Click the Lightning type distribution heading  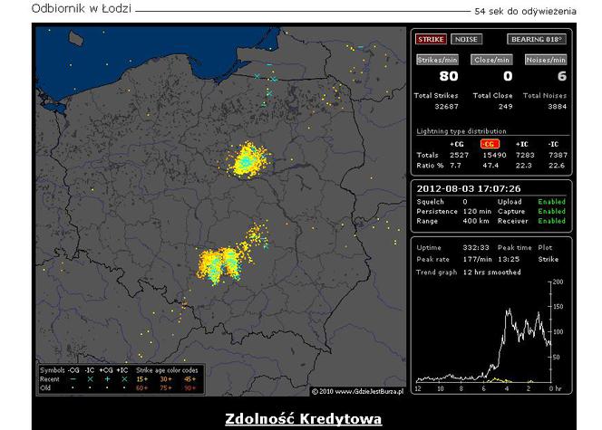pyautogui.click(x=461, y=131)
